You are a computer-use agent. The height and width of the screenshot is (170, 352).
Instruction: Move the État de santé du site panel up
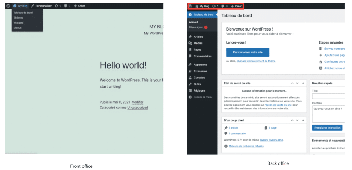pos(292,83)
